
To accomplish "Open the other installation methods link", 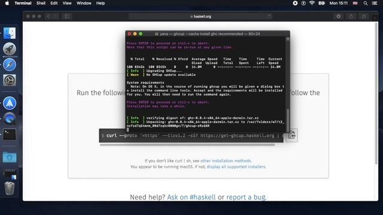I will coord(226,161).
